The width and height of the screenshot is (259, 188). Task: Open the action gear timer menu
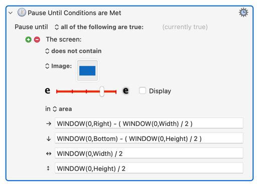(243, 12)
